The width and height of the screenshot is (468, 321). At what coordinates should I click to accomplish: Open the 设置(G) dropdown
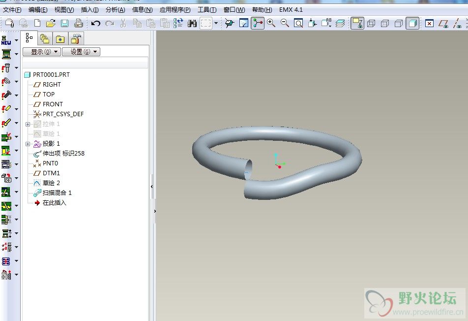81,52
